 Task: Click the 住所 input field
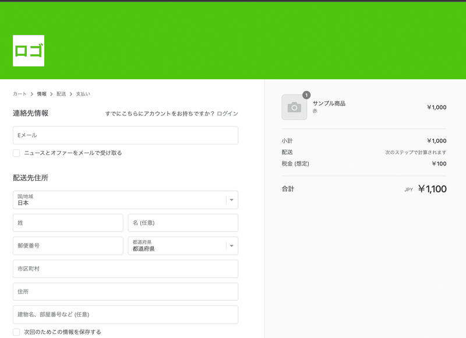(125, 291)
